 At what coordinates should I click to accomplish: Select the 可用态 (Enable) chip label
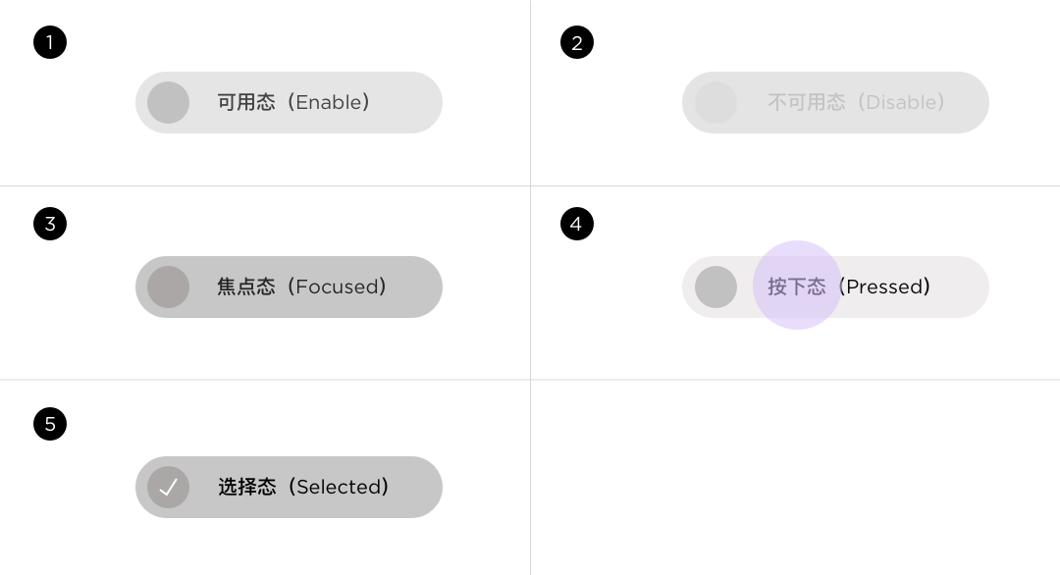(293, 102)
